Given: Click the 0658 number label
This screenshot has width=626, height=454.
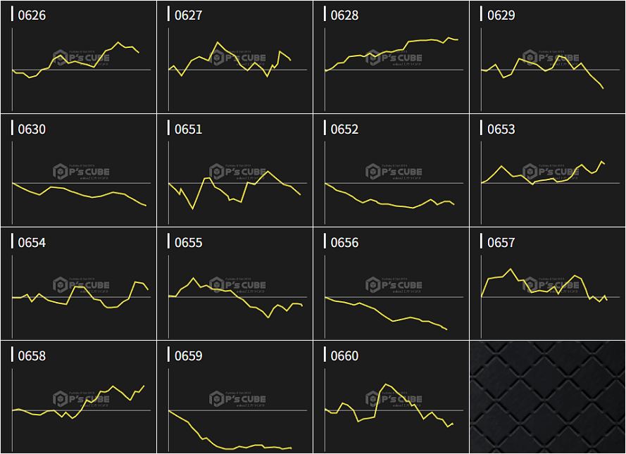Looking at the screenshot, I should tap(32, 356).
